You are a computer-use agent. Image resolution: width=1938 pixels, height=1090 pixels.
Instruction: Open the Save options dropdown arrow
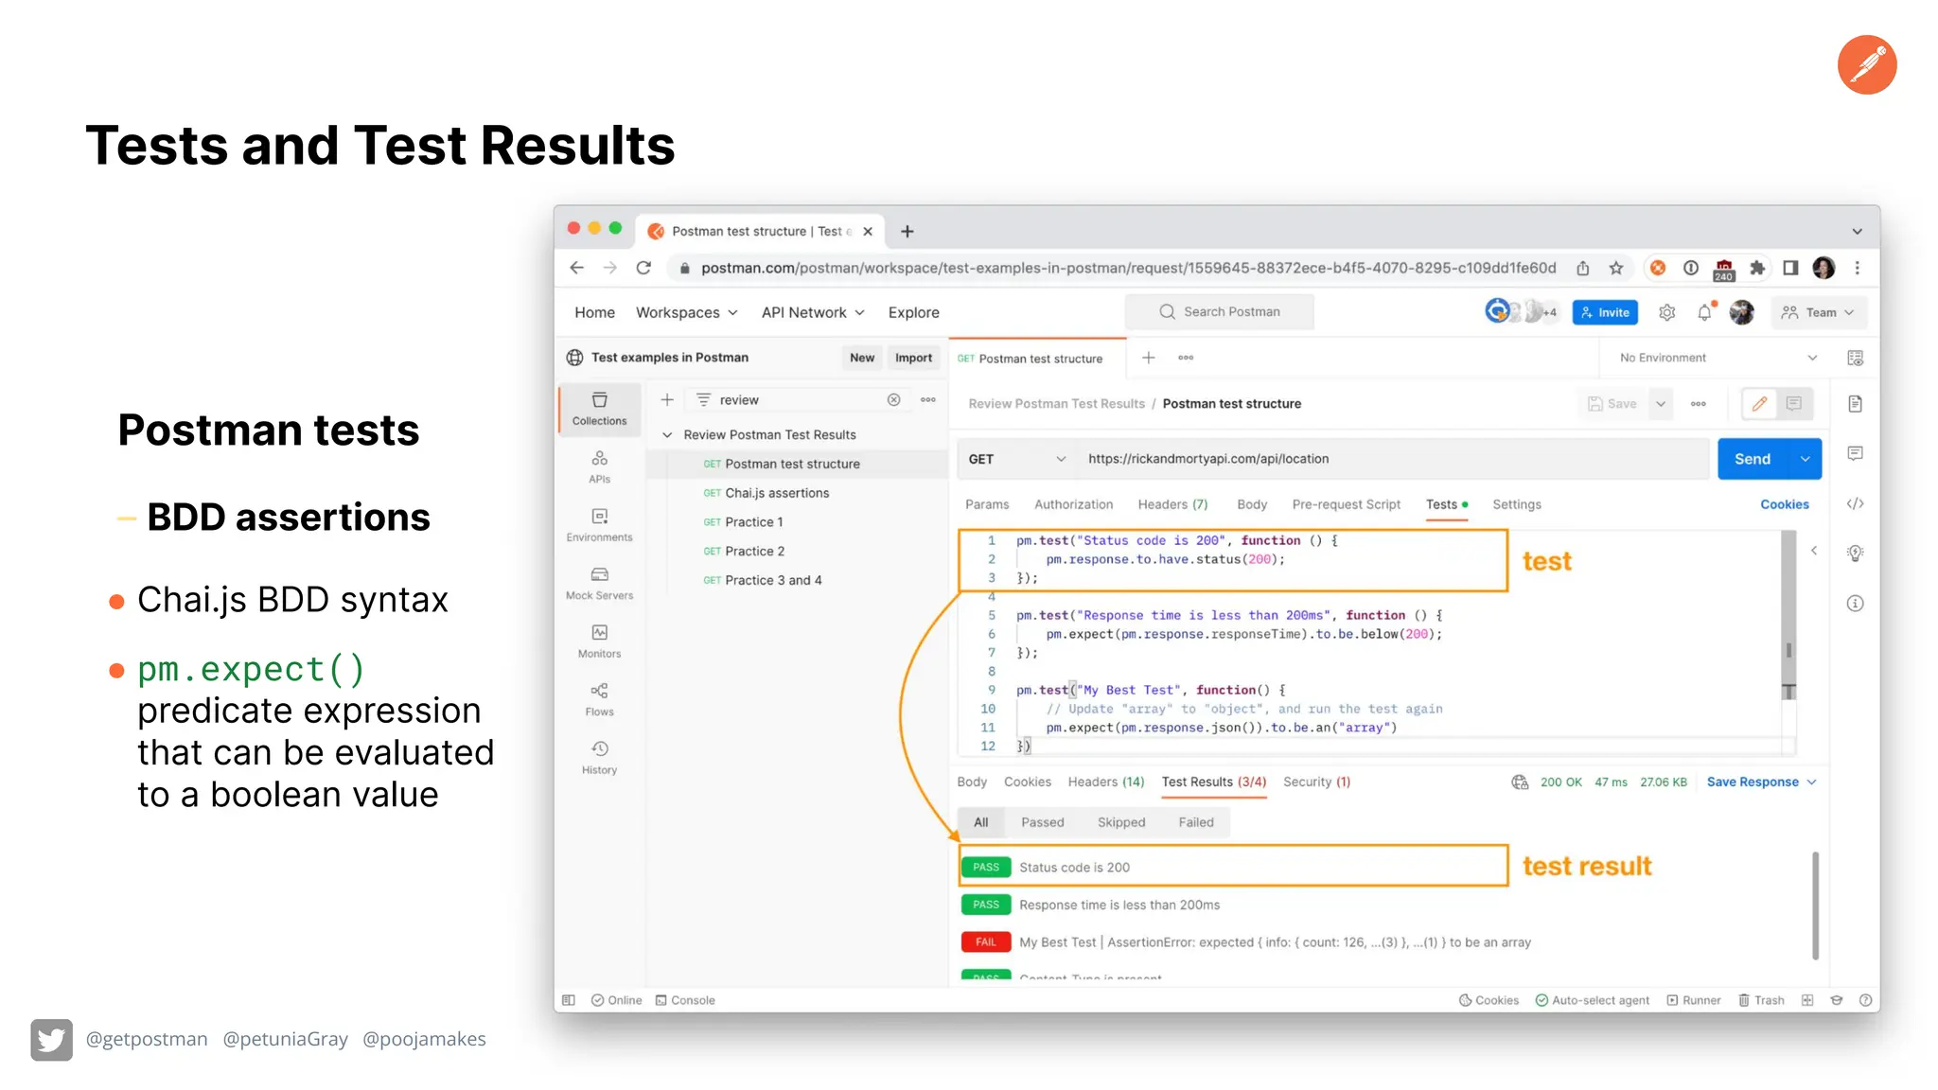coord(1661,404)
